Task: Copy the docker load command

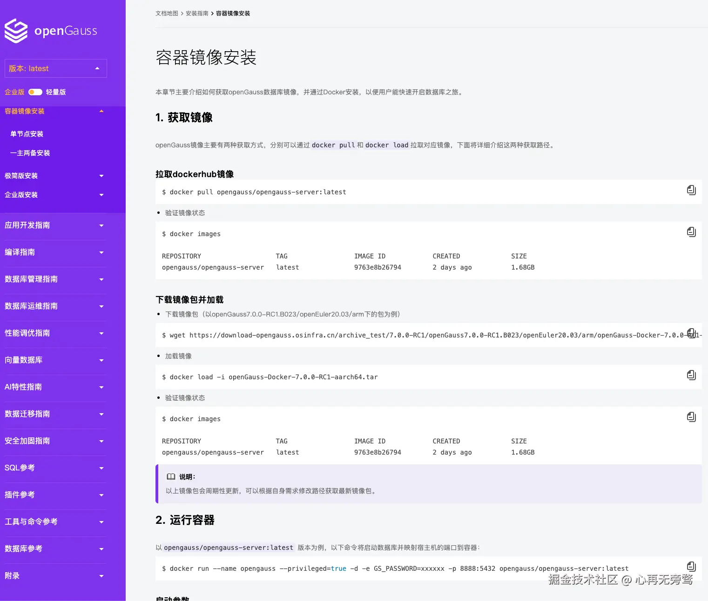Action: [x=691, y=375]
